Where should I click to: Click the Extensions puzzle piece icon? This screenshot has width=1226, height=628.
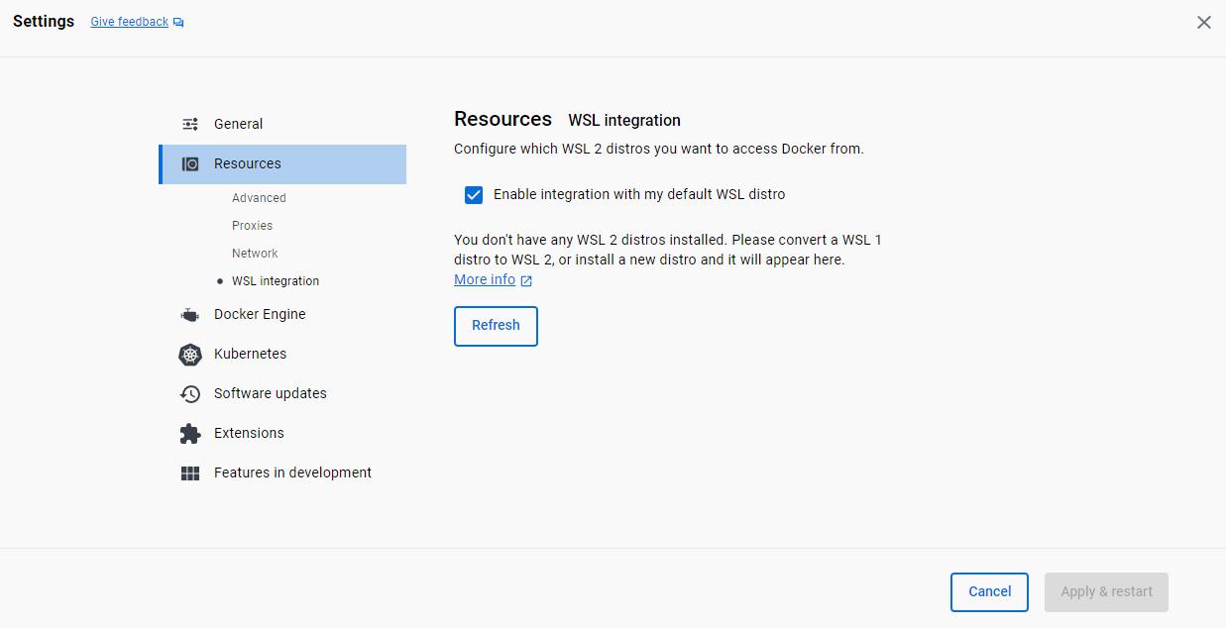coord(190,434)
